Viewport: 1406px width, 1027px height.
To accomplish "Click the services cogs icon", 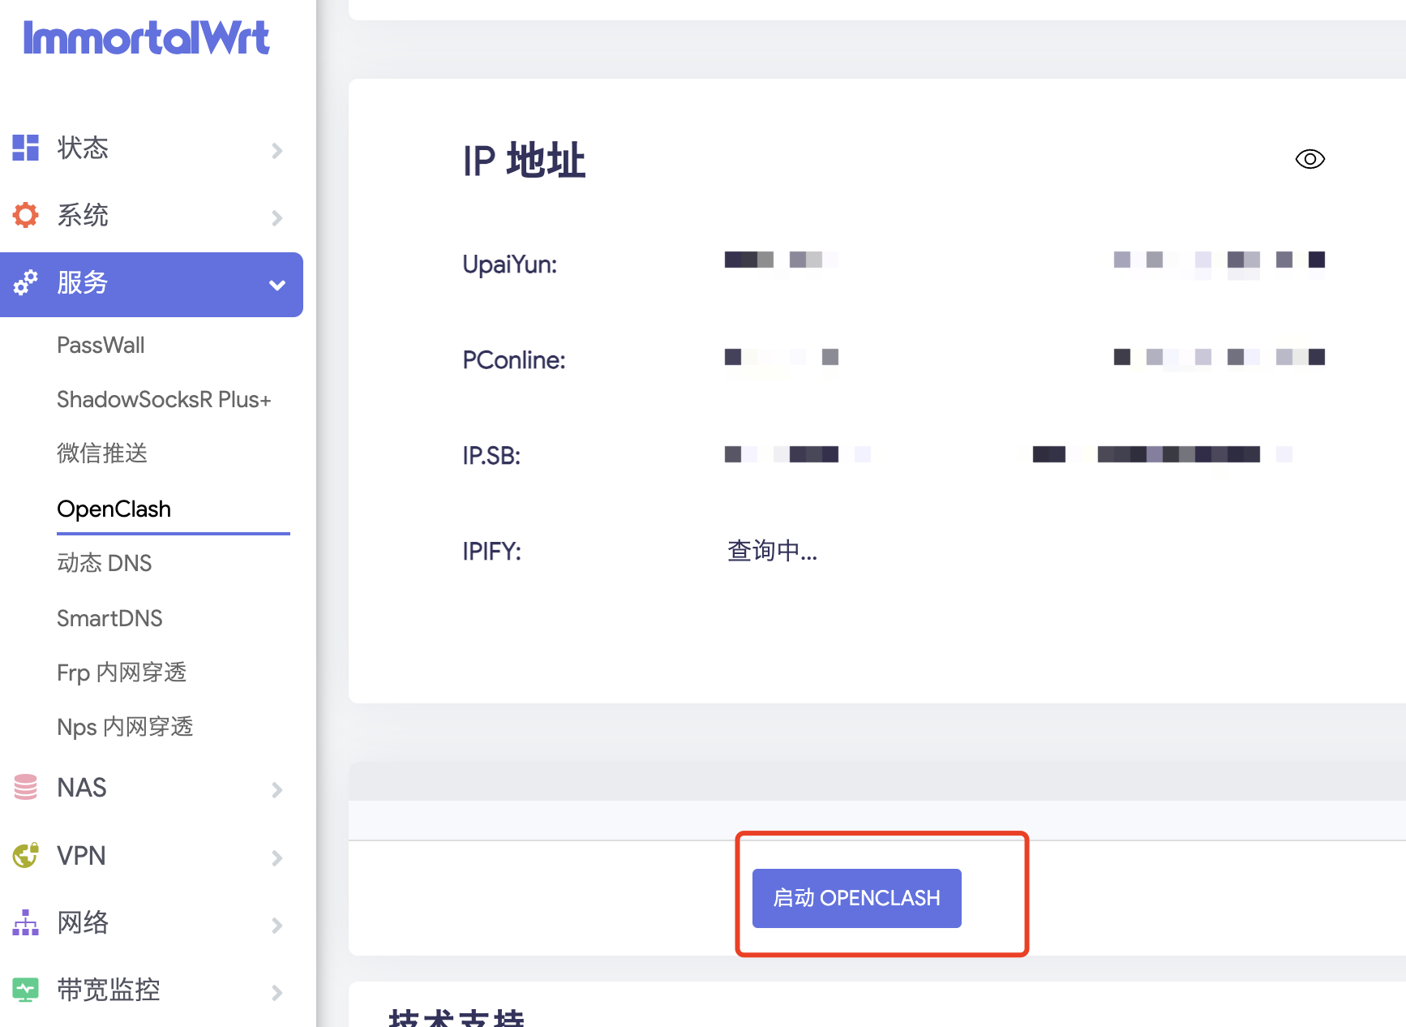I will (25, 282).
